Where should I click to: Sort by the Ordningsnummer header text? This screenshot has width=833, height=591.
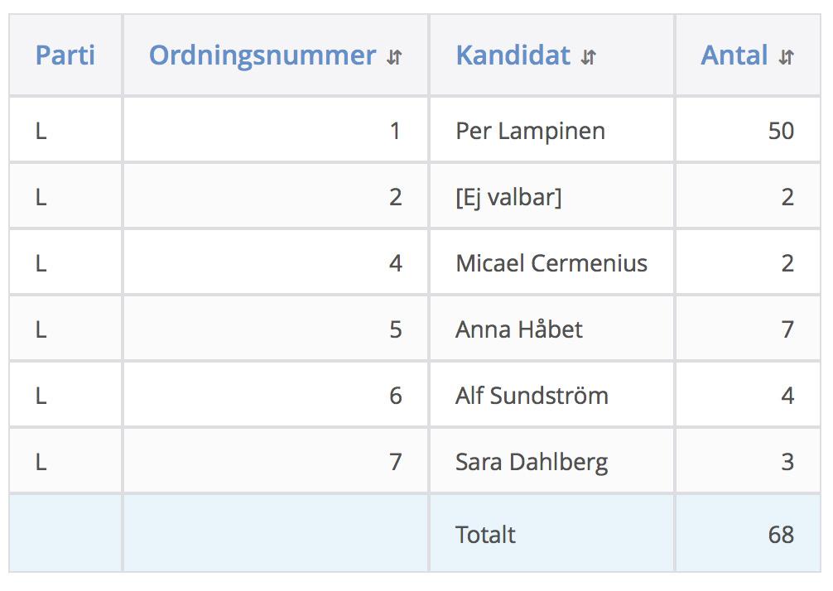tap(262, 55)
